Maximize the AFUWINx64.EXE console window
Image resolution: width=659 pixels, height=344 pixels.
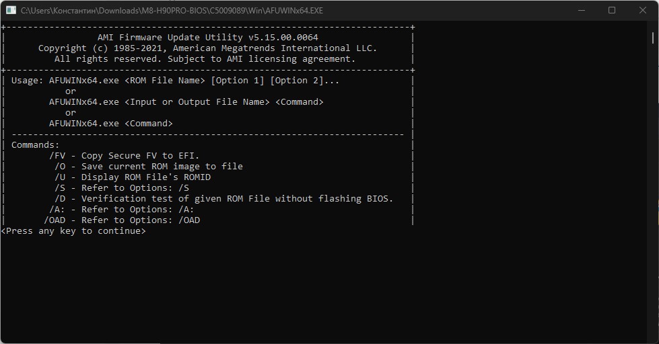(x=612, y=11)
